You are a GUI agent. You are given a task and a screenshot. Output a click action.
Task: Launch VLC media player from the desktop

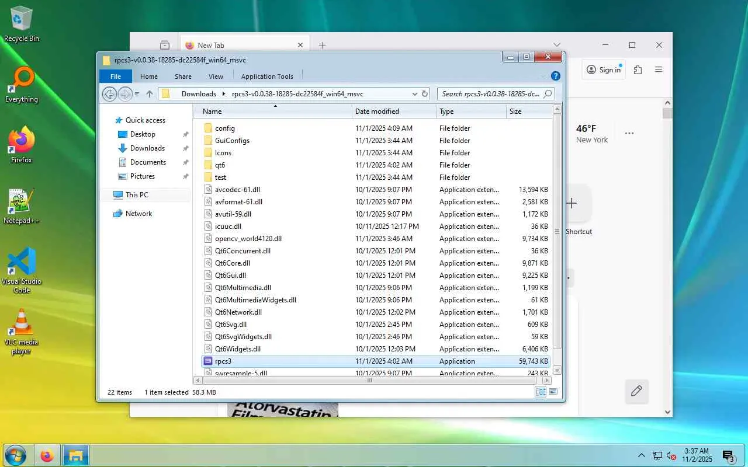point(22,331)
